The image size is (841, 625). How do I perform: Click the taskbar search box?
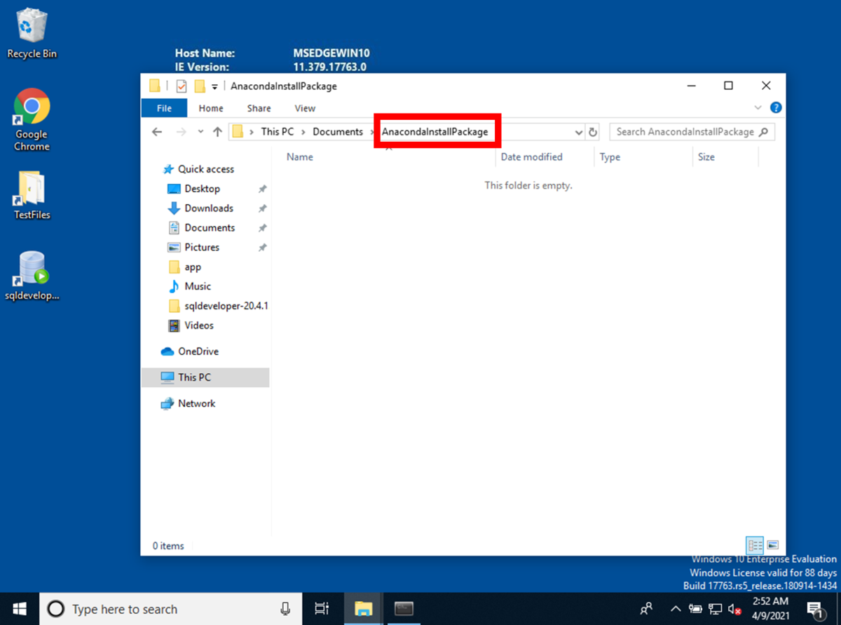(170, 609)
